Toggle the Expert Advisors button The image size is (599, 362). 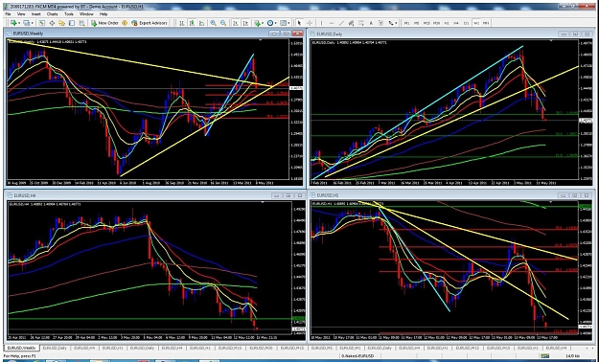pos(150,23)
